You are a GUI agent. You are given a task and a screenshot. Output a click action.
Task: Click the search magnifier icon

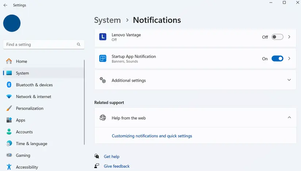(78, 44)
